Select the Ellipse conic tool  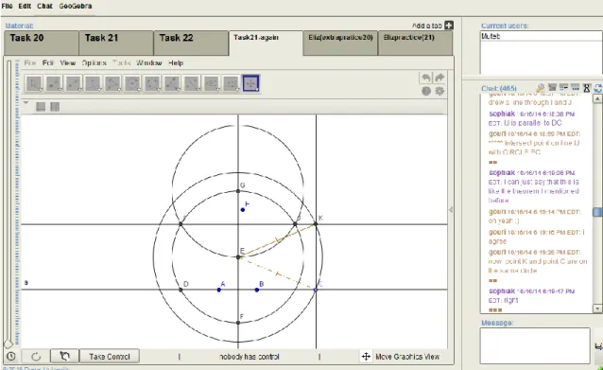152,83
